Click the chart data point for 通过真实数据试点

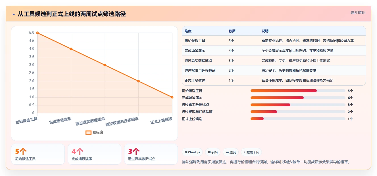[105, 65]
